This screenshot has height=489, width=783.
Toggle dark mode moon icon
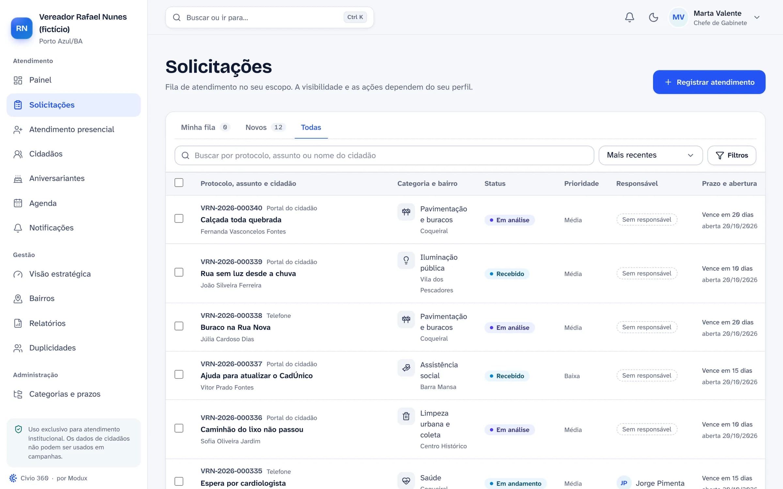click(653, 17)
